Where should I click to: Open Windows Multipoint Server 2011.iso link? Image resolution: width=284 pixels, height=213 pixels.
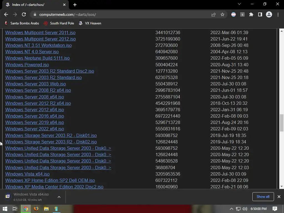pyautogui.click(x=40, y=33)
